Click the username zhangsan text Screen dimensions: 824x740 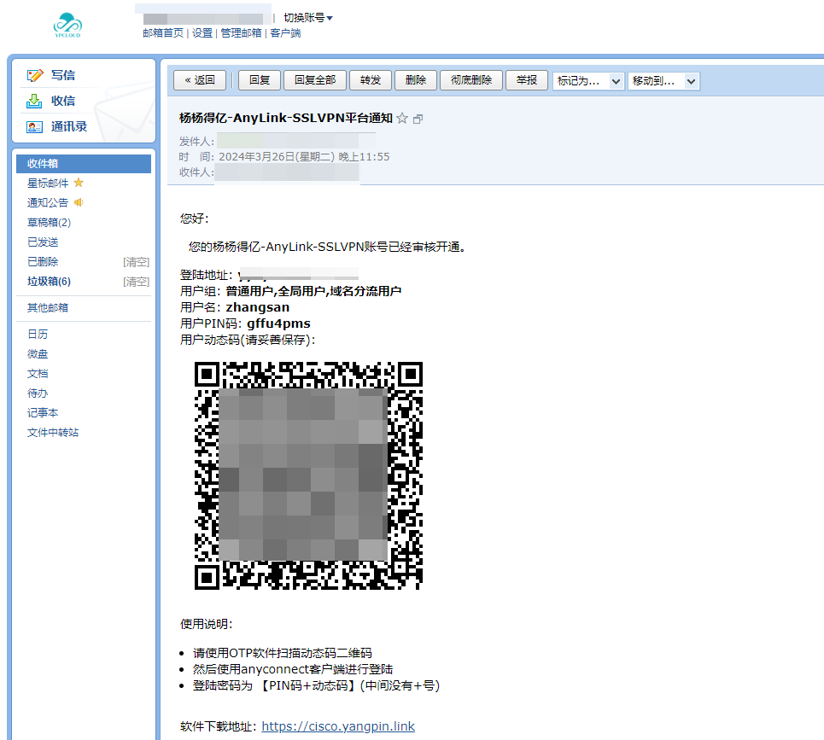point(258,307)
